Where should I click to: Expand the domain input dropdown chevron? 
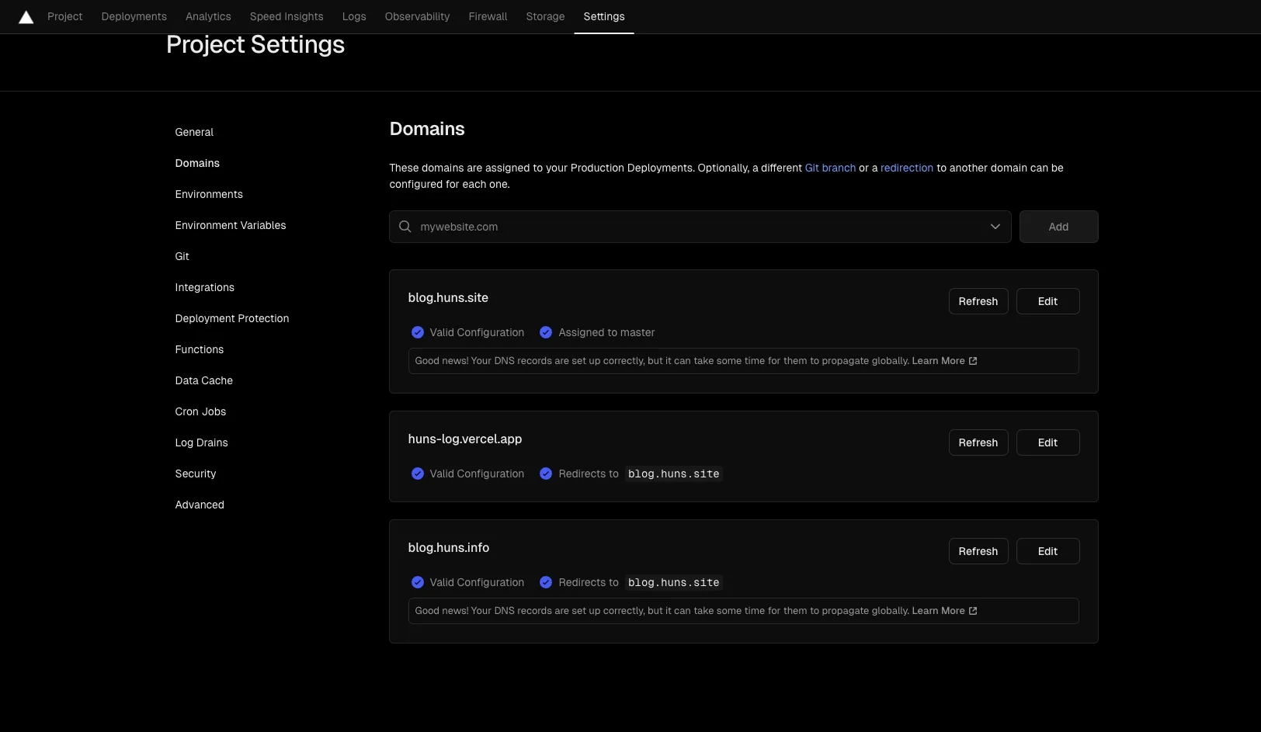[x=995, y=227]
